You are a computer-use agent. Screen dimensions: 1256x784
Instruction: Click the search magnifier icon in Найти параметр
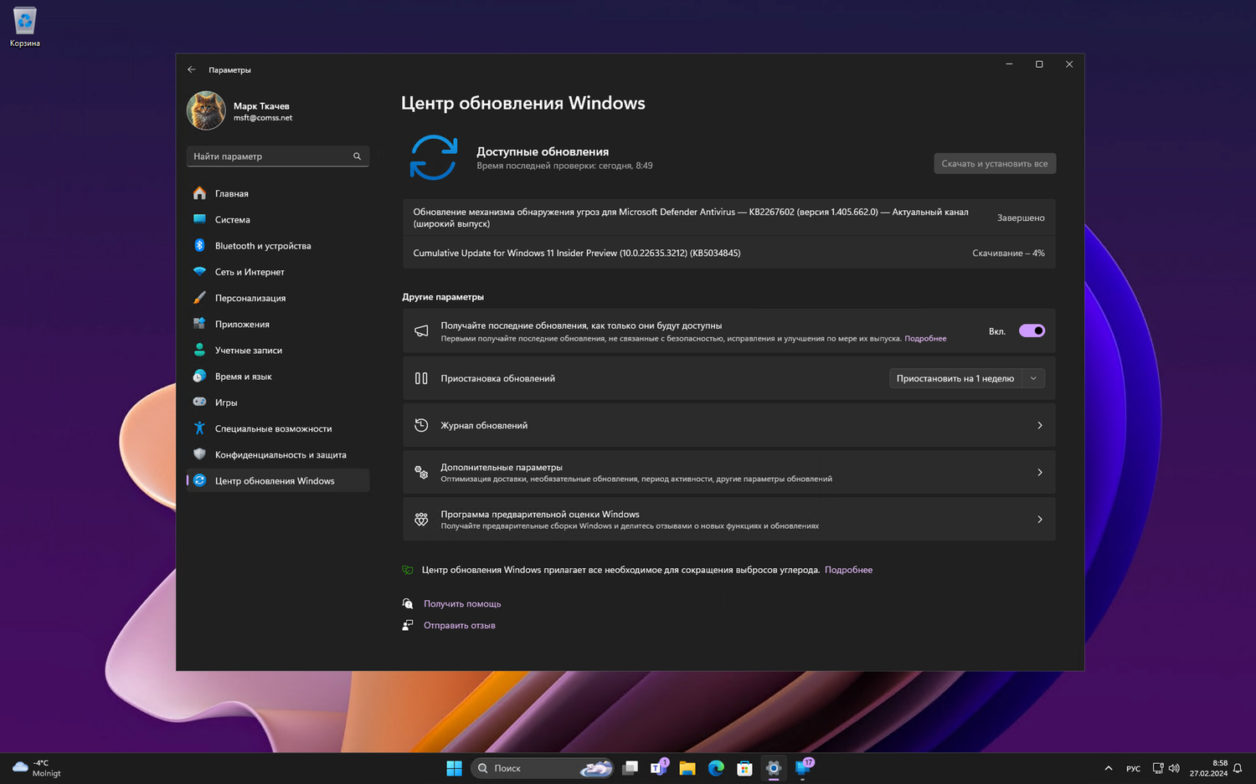pyautogui.click(x=357, y=156)
